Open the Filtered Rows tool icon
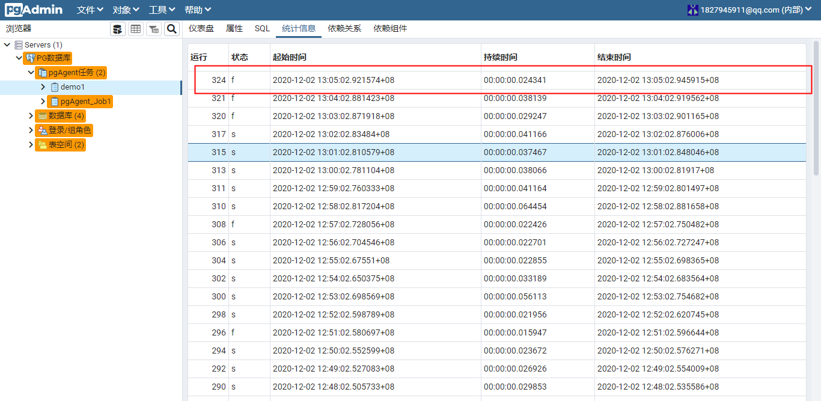 point(154,28)
